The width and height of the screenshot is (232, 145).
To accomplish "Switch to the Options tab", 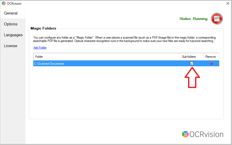I will (x=13, y=24).
